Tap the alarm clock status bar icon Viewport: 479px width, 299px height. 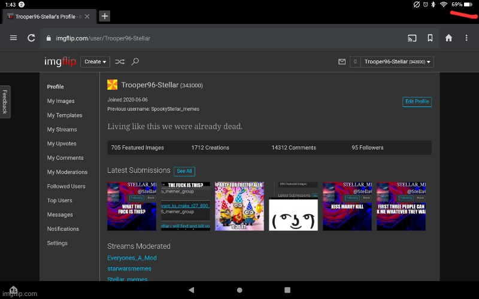pyautogui.click(x=426, y=5)
